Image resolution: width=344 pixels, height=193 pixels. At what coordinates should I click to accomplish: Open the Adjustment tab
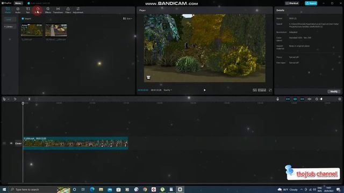[x=78, y=10]
